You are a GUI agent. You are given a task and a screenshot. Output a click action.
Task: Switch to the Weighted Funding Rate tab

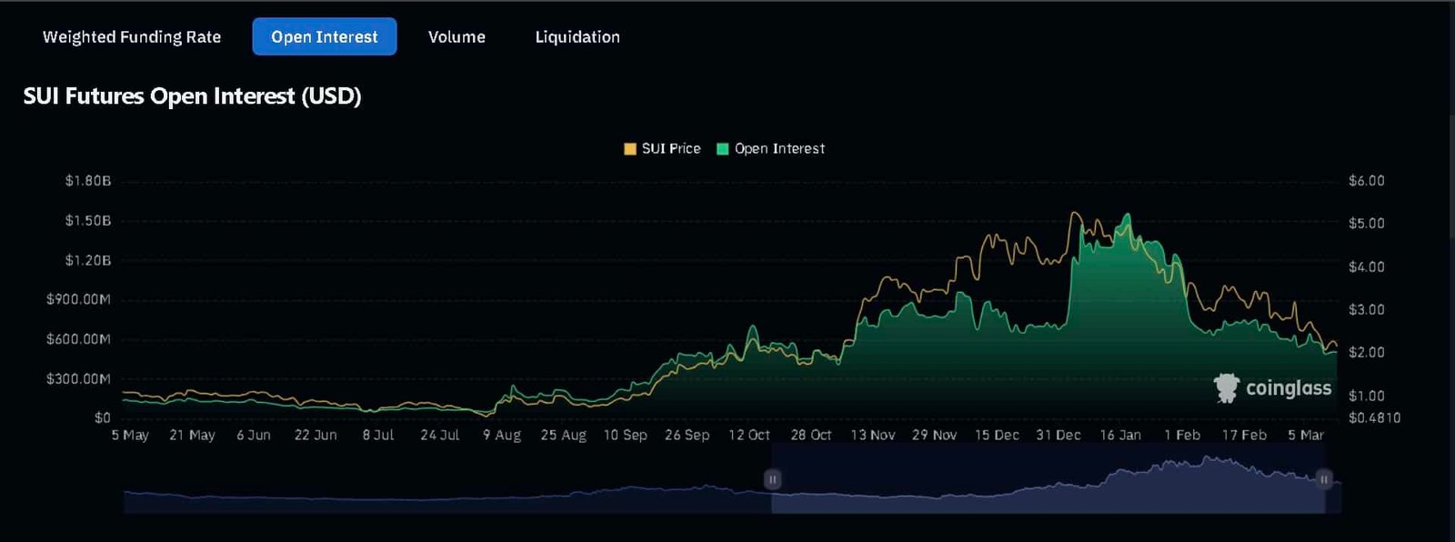[x=132, y=37]
